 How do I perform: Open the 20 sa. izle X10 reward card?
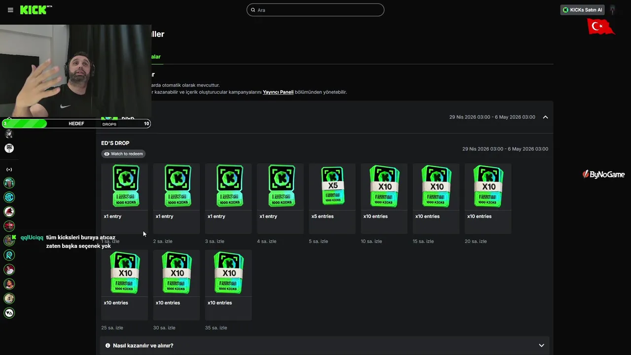click(x=488, y=198)
